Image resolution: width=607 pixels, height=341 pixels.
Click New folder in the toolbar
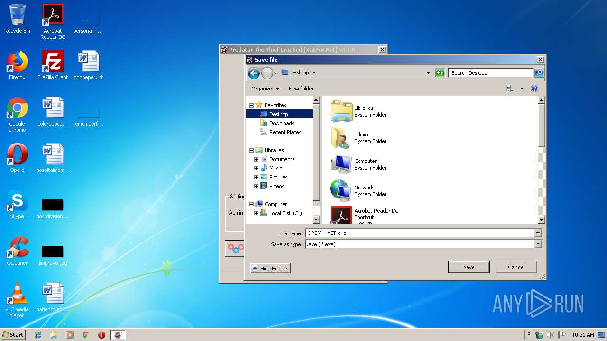pos(301,89)
